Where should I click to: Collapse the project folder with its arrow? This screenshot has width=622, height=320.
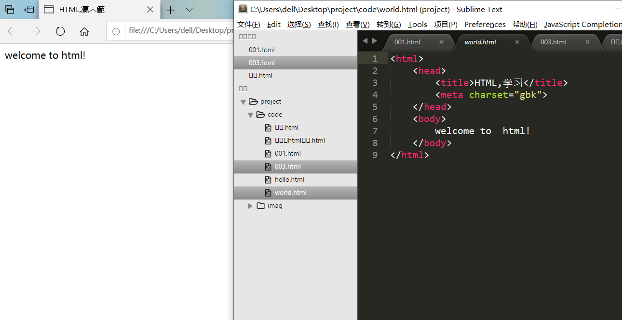243,102
